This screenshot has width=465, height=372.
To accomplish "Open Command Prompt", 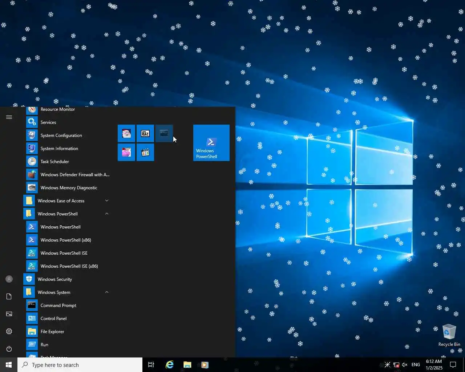I will (x=67, y=305).
